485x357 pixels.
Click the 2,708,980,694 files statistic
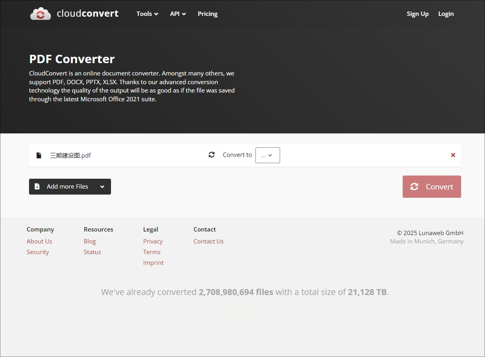coord(236,292)
